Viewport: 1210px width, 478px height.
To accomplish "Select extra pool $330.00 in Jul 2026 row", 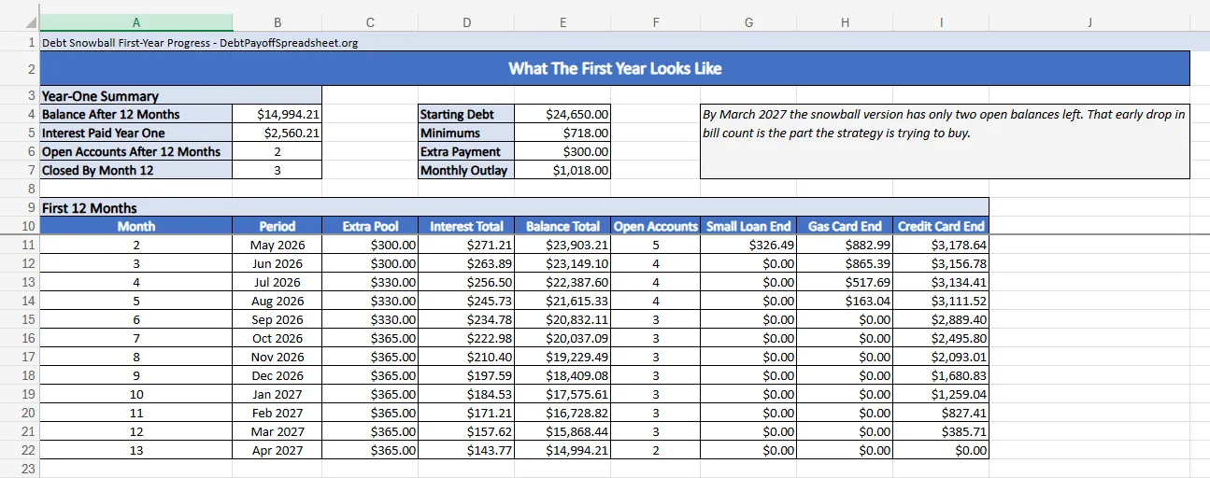I will pyautogui.click(x=370, y=282).
